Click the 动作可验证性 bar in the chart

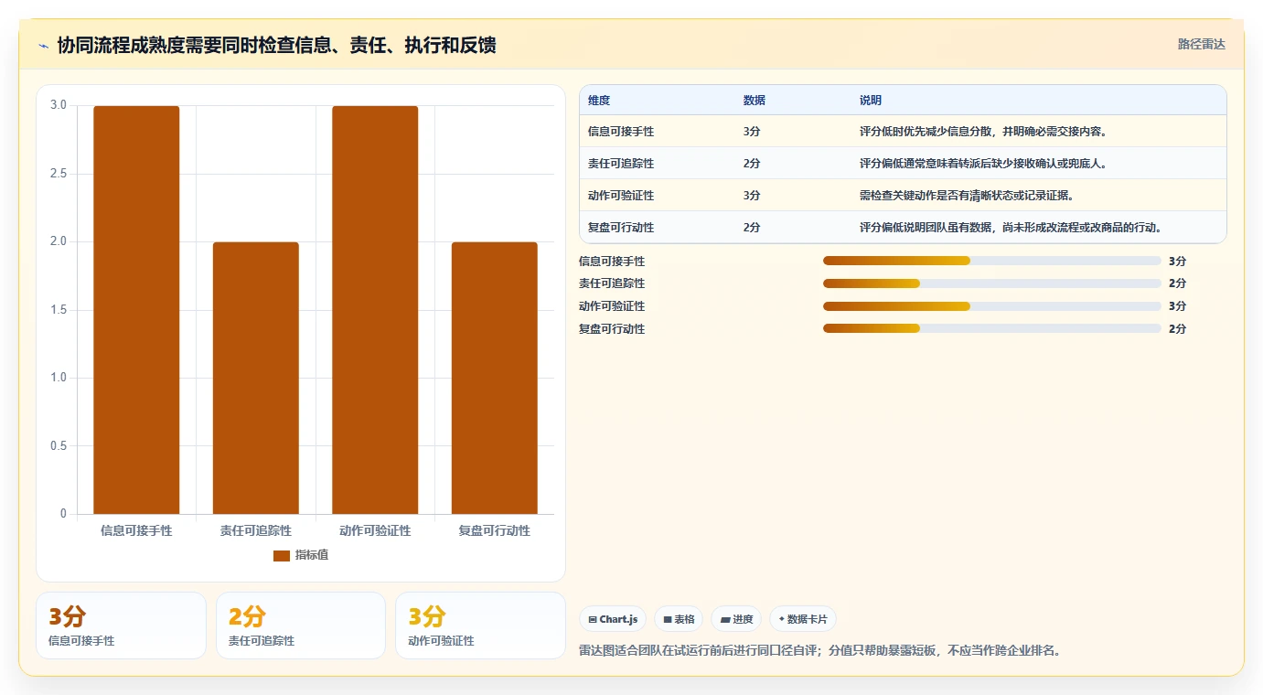pyautogui.click(x=375, y=310)
